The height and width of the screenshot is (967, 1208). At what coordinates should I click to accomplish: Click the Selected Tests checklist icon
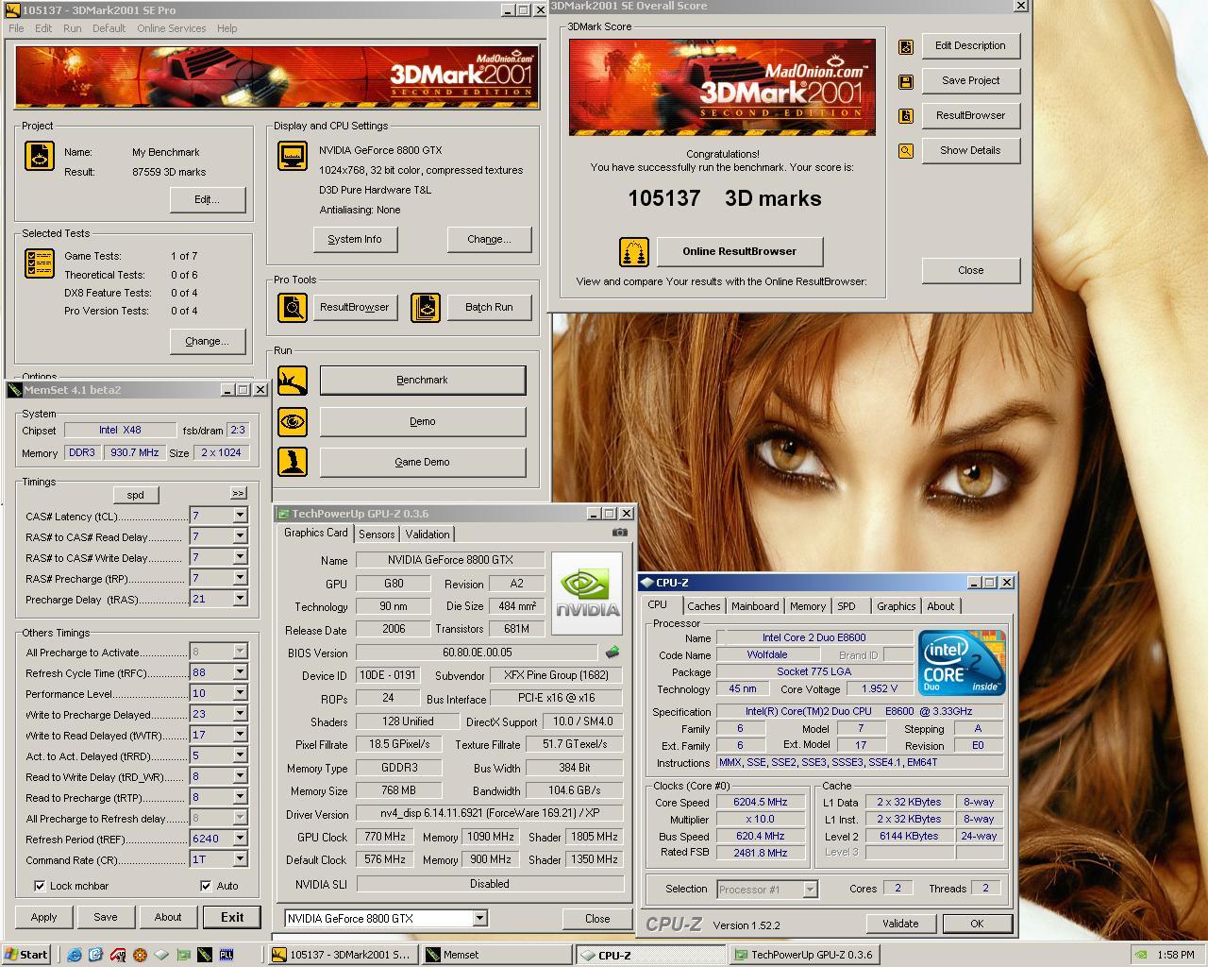pyautogui.click(x=40, y=263)
